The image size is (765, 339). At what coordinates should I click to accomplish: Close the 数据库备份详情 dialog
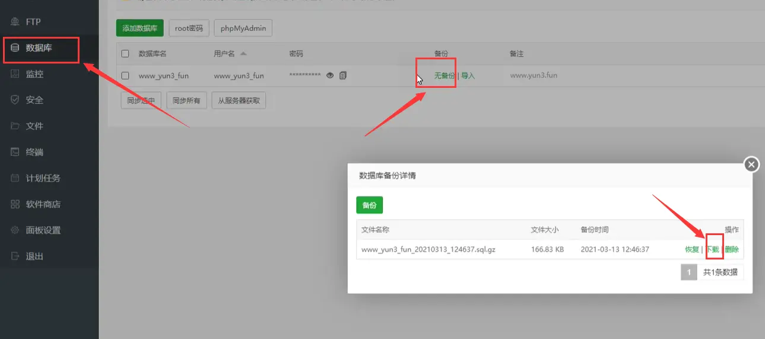click(752, 164)
